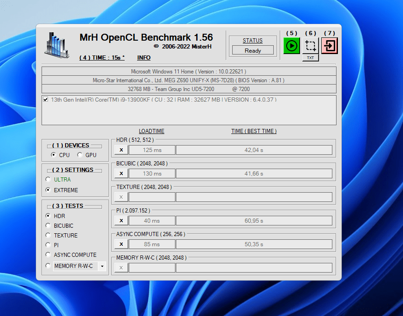Start benchmark with green play button
The width and height of the screenshot is (403, 316).
click(291, 46)
